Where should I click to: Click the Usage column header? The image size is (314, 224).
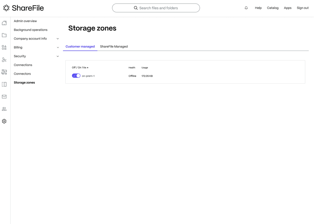(x=145, y=67)
